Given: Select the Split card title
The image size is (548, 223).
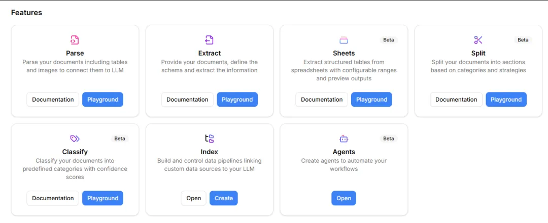Looking at the screenshot, I should pyautogui.click(x=478, y=53).
